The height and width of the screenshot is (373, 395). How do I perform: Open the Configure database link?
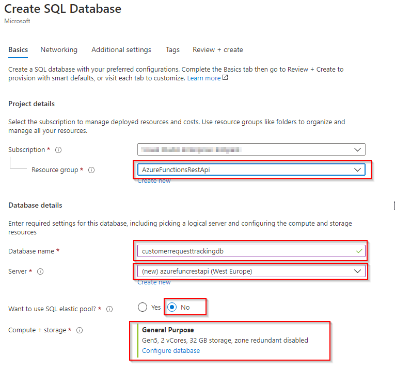tap(171, 351)
